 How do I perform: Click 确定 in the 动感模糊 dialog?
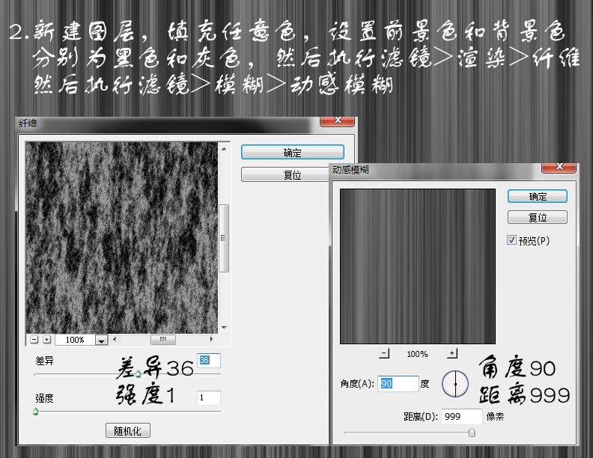pos(537,196)
